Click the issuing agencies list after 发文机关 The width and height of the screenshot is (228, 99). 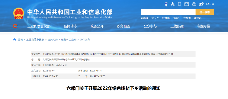pos(108,54)
